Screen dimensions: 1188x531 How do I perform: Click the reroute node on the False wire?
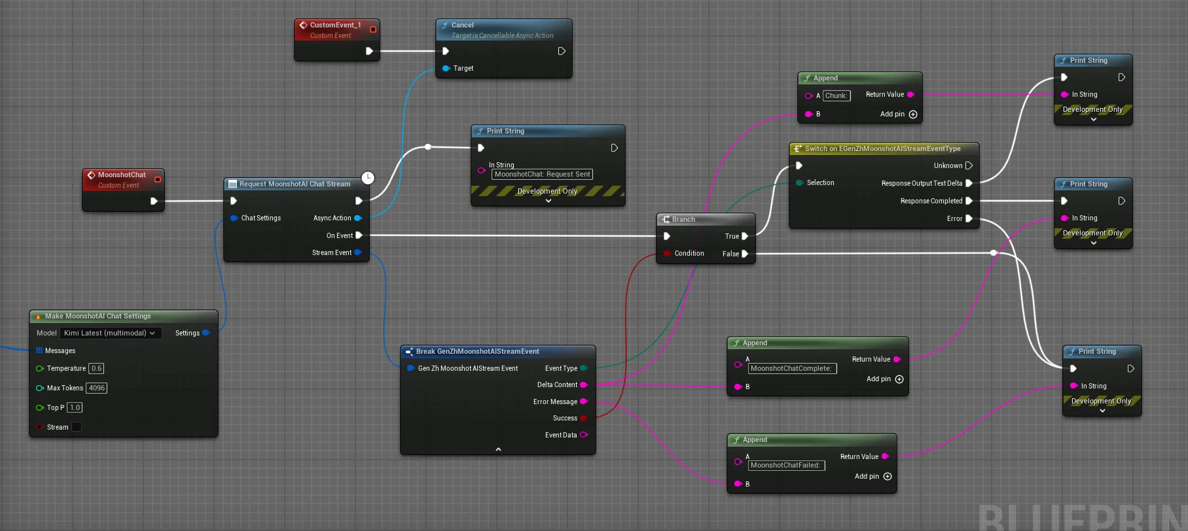994,252
